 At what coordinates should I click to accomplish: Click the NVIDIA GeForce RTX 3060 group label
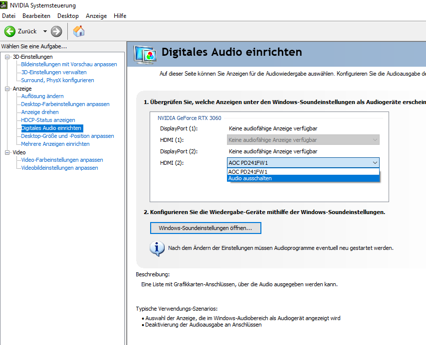[190, 118]
